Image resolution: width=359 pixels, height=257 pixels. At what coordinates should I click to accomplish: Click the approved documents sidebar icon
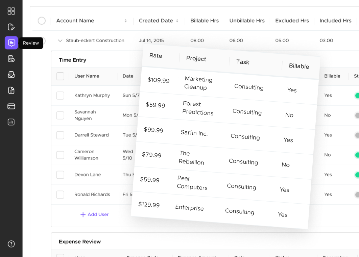click(x=11, y=58)
